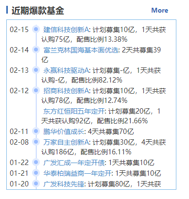The width and height of the screenshot is (189, 199).
Task: Click the 01-22 timeline dot
Action: point(36,162)
